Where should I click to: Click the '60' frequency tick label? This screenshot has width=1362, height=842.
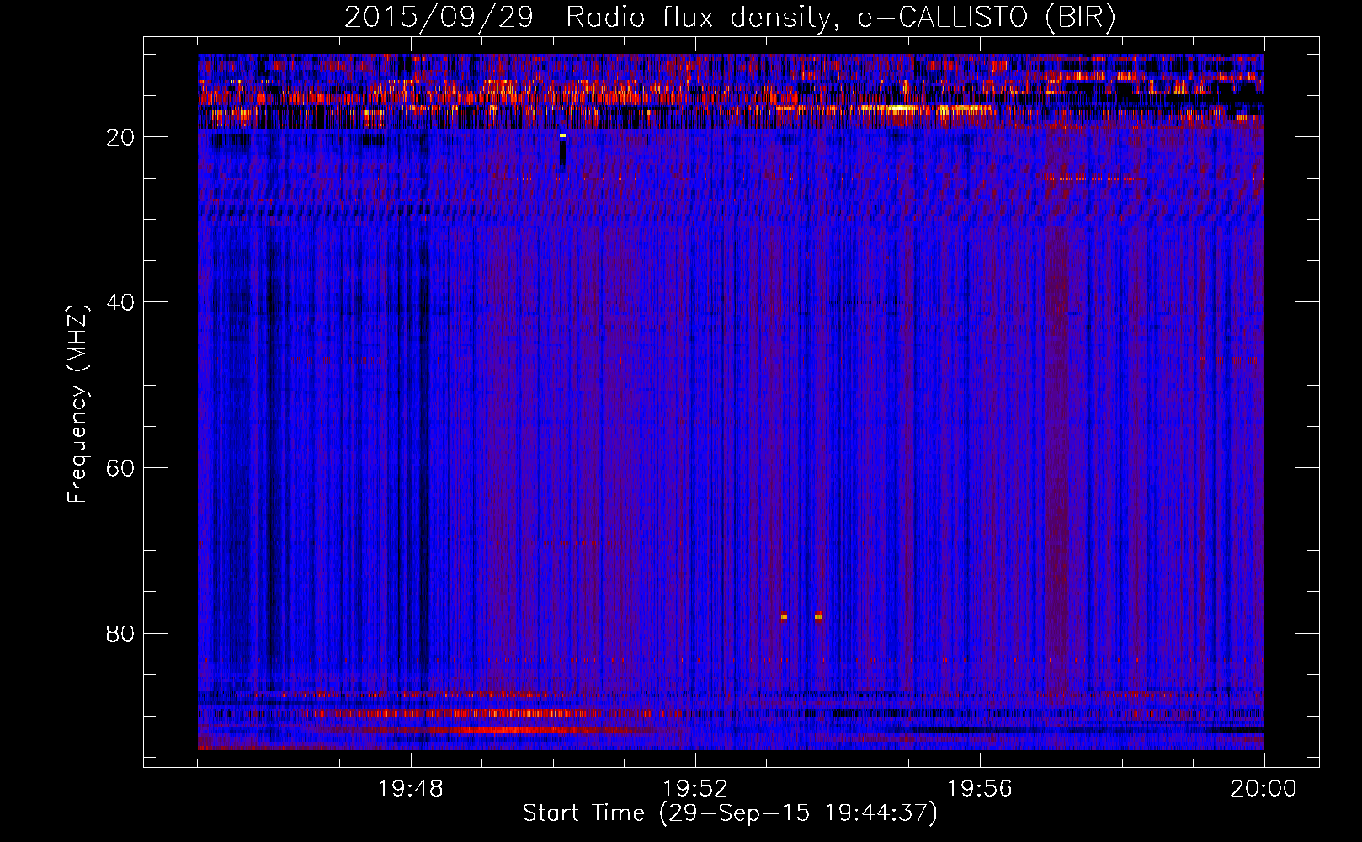(x=121, y=468)
